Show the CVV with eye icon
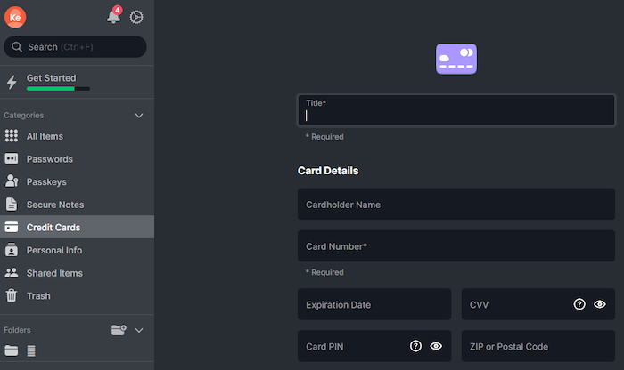This screenshot has height=370, width=624. tap(600, 304)
